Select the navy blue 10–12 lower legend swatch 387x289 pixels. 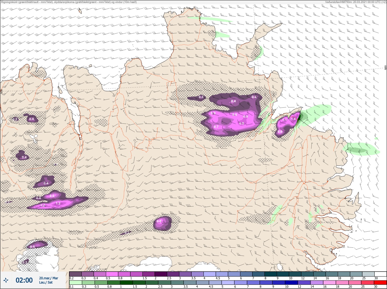point(292,283)
